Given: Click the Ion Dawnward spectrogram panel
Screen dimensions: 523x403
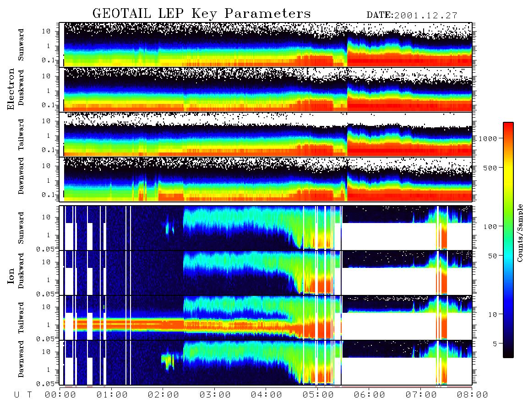Looking at the screenshot, I should 266,363.
